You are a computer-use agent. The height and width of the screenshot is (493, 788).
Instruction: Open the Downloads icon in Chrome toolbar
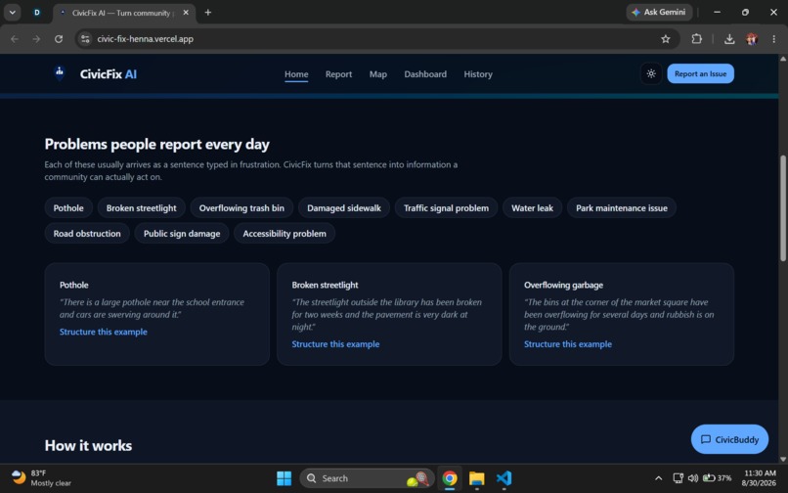coord(729,39)
